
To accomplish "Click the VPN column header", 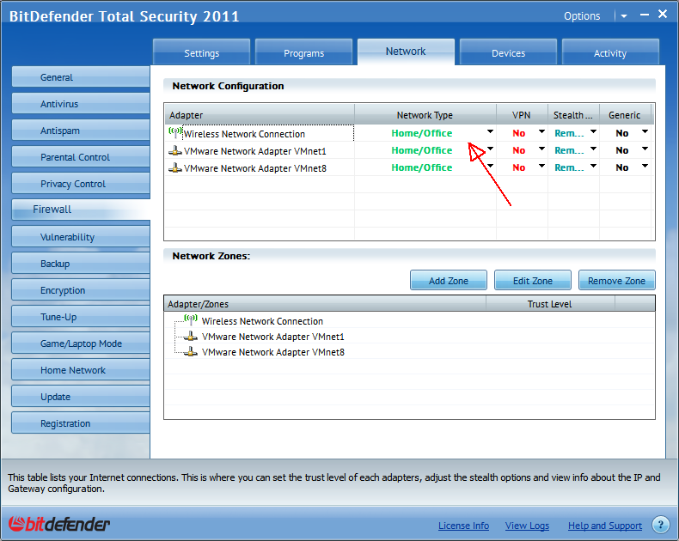I will [522, 115].
